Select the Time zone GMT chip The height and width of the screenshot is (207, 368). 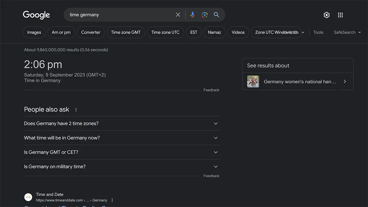126,32
